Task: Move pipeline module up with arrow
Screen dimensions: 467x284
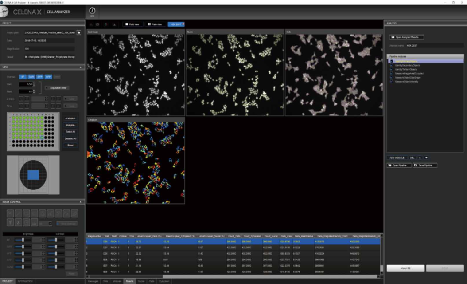Action: coord(420,158)
